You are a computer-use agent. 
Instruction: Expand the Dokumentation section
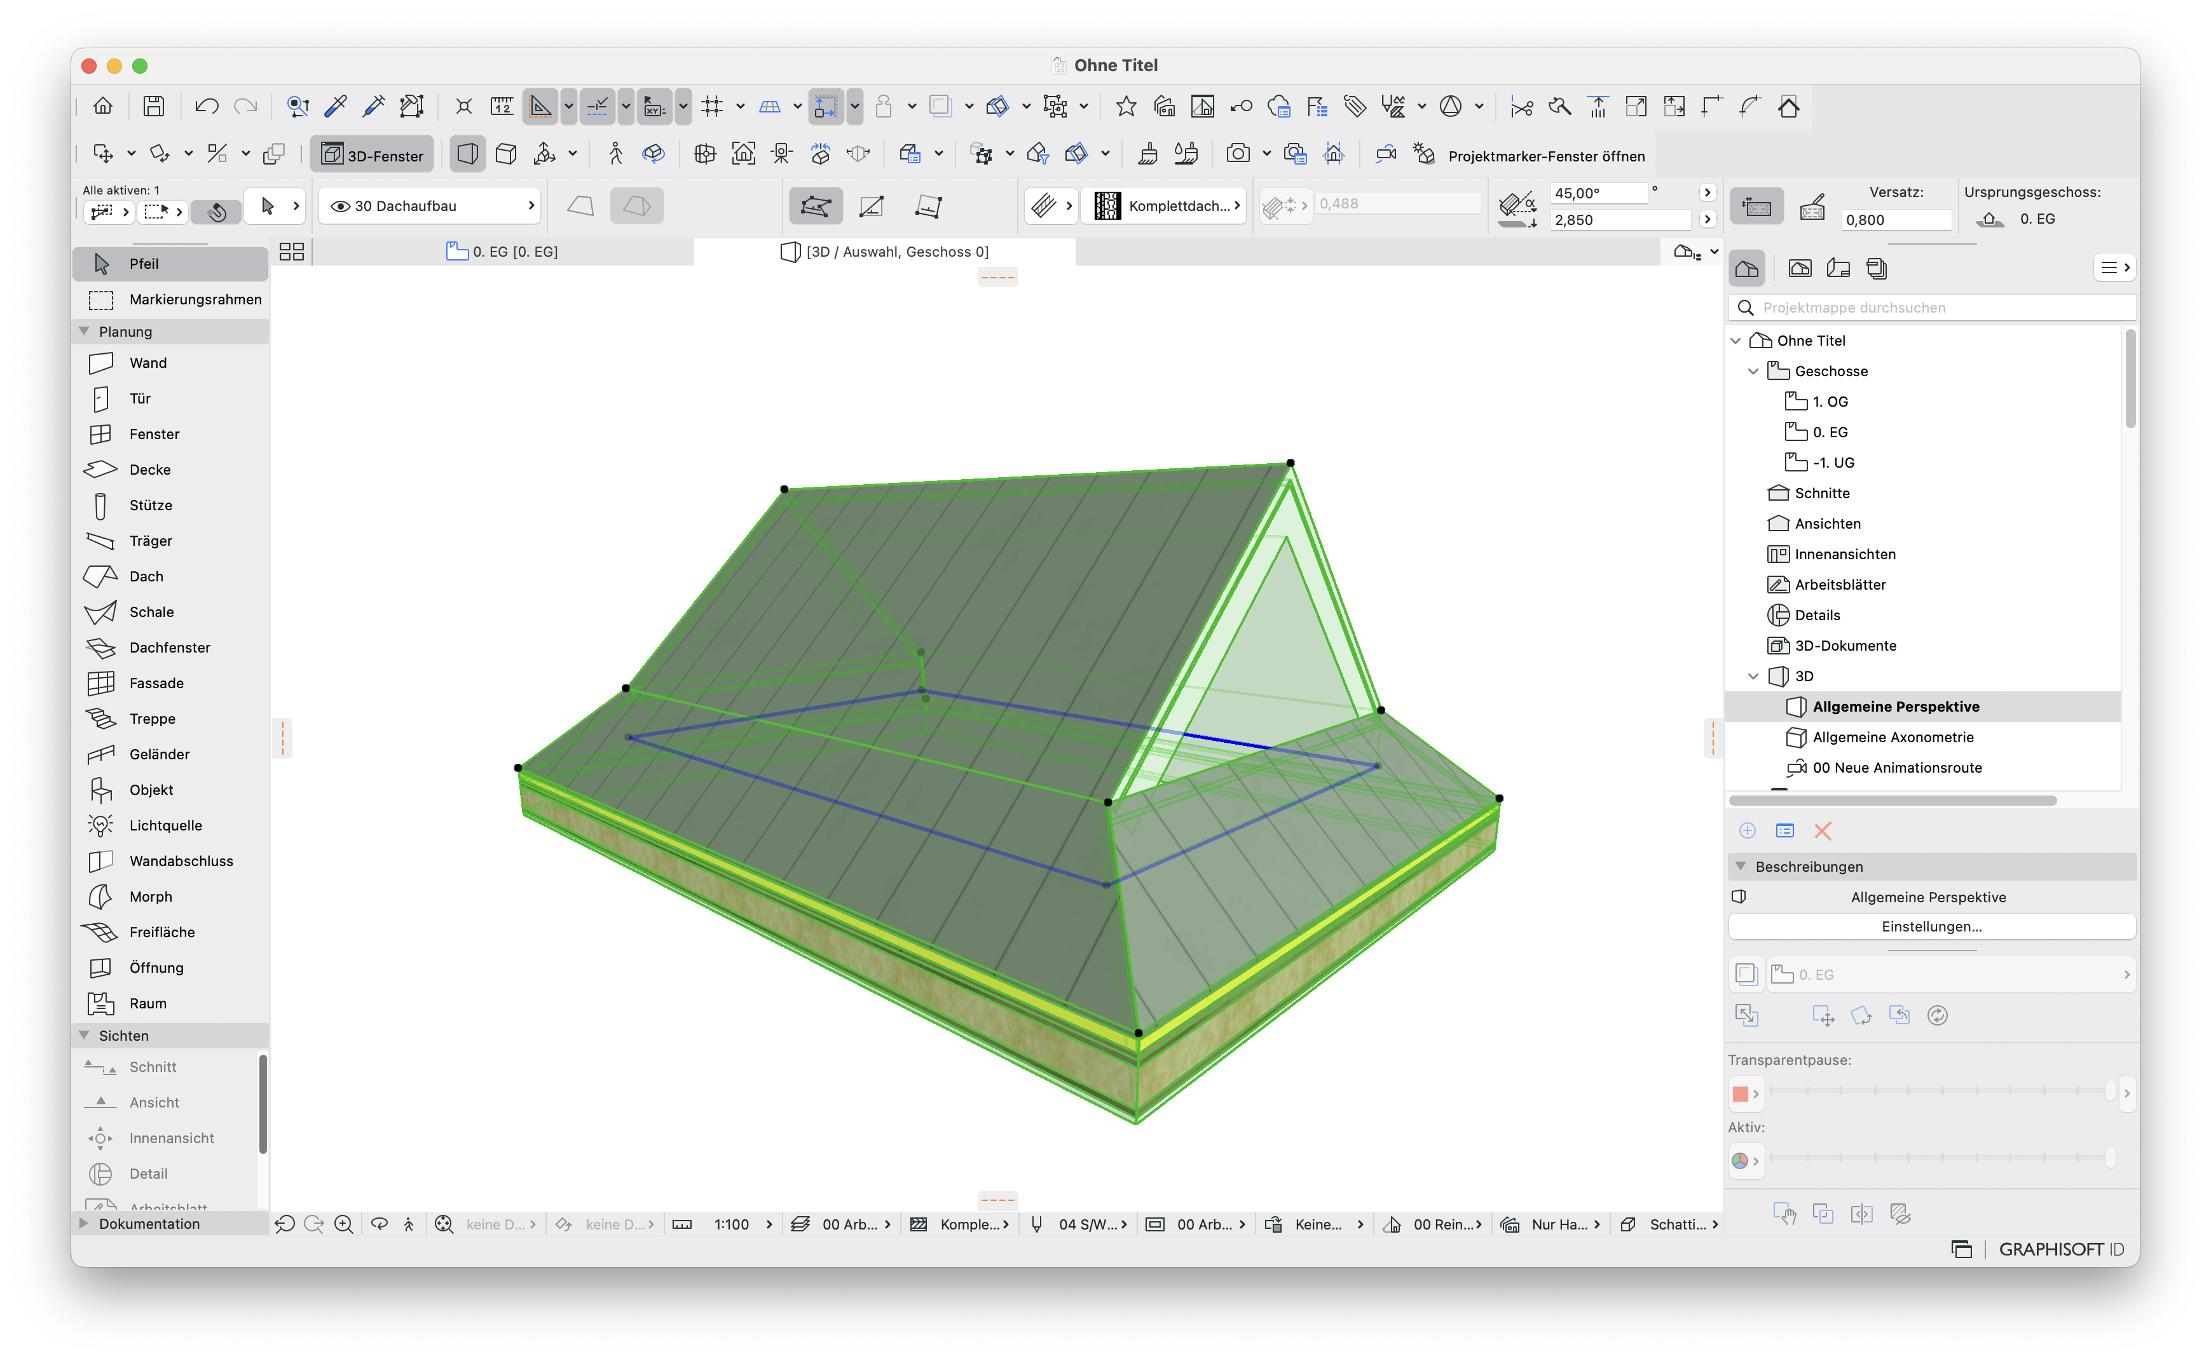(x=85, y=1223)
